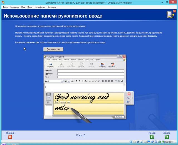Image resolution: width=178 pixels, height=145 pixels.
Task: Open the Устройства menu
Action: click(x=40, y=7)
